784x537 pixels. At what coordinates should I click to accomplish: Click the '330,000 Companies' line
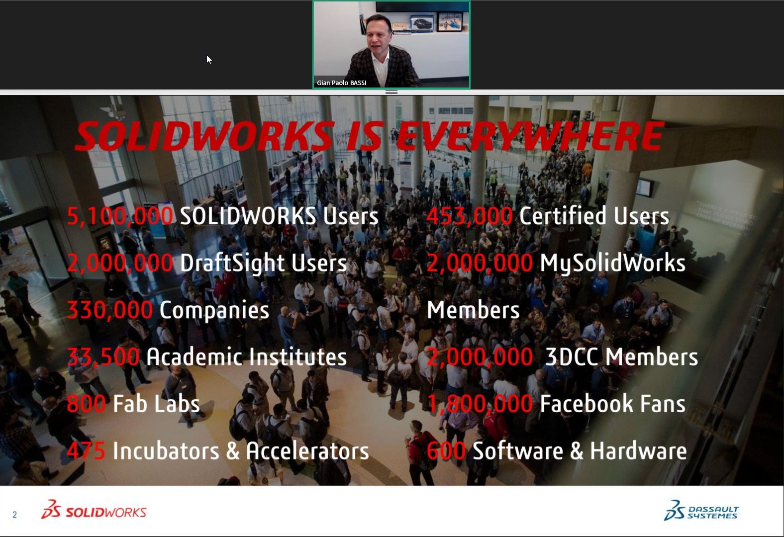(x=168, y=310)
